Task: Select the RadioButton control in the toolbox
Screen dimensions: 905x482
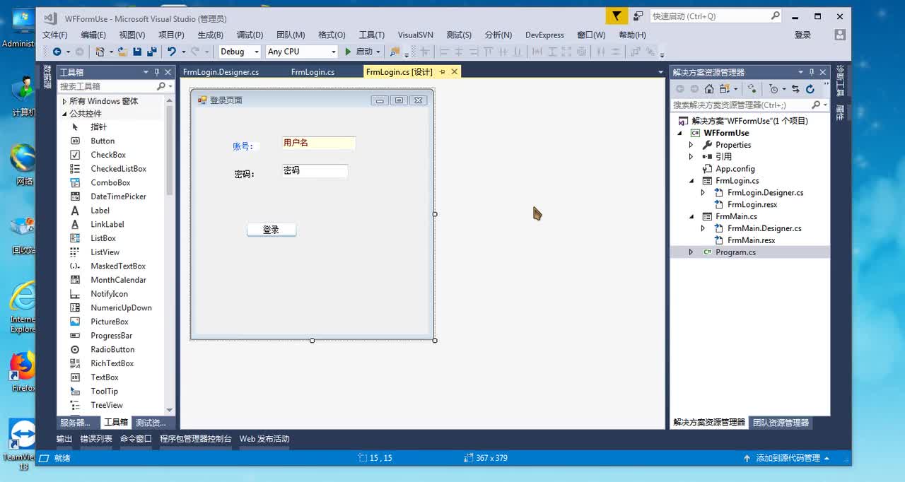Action: (x=113, y=349)
